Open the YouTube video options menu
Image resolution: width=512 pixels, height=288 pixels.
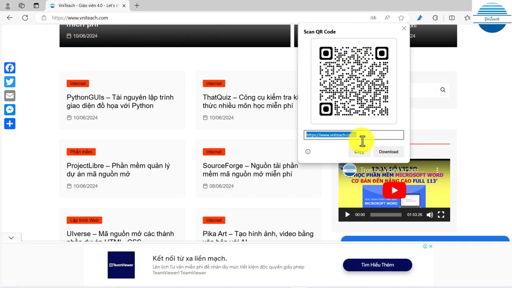click(438, 170)
